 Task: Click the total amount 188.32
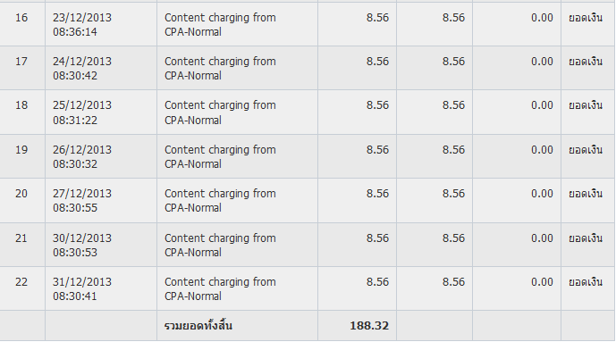point(369,326)
